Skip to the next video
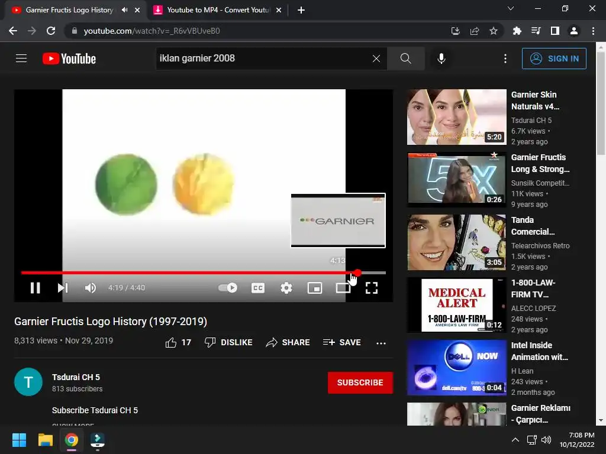 coord(63,288)
